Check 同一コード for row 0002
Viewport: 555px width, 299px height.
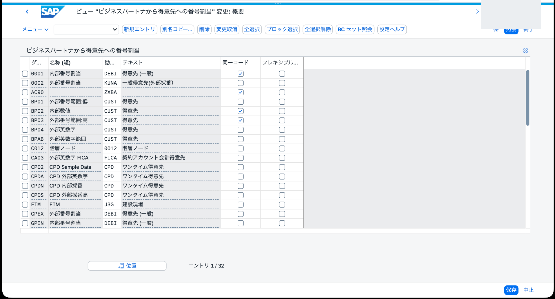click(241, 83)
